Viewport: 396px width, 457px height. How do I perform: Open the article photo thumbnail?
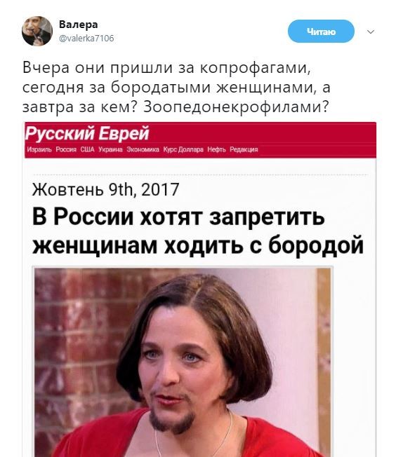click(183, 362)
